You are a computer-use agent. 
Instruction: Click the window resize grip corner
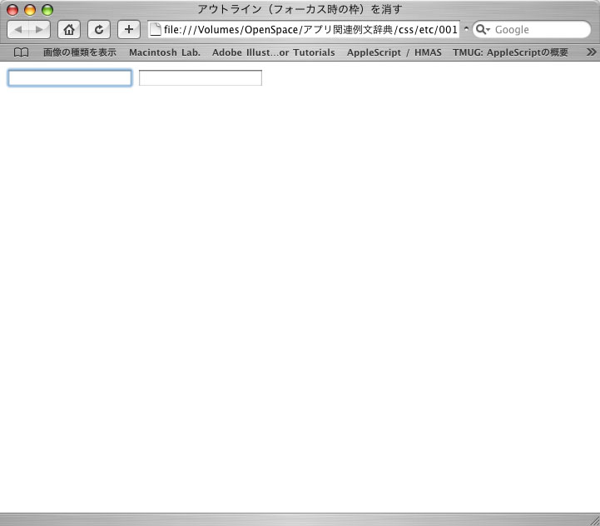tap(593, 519)
